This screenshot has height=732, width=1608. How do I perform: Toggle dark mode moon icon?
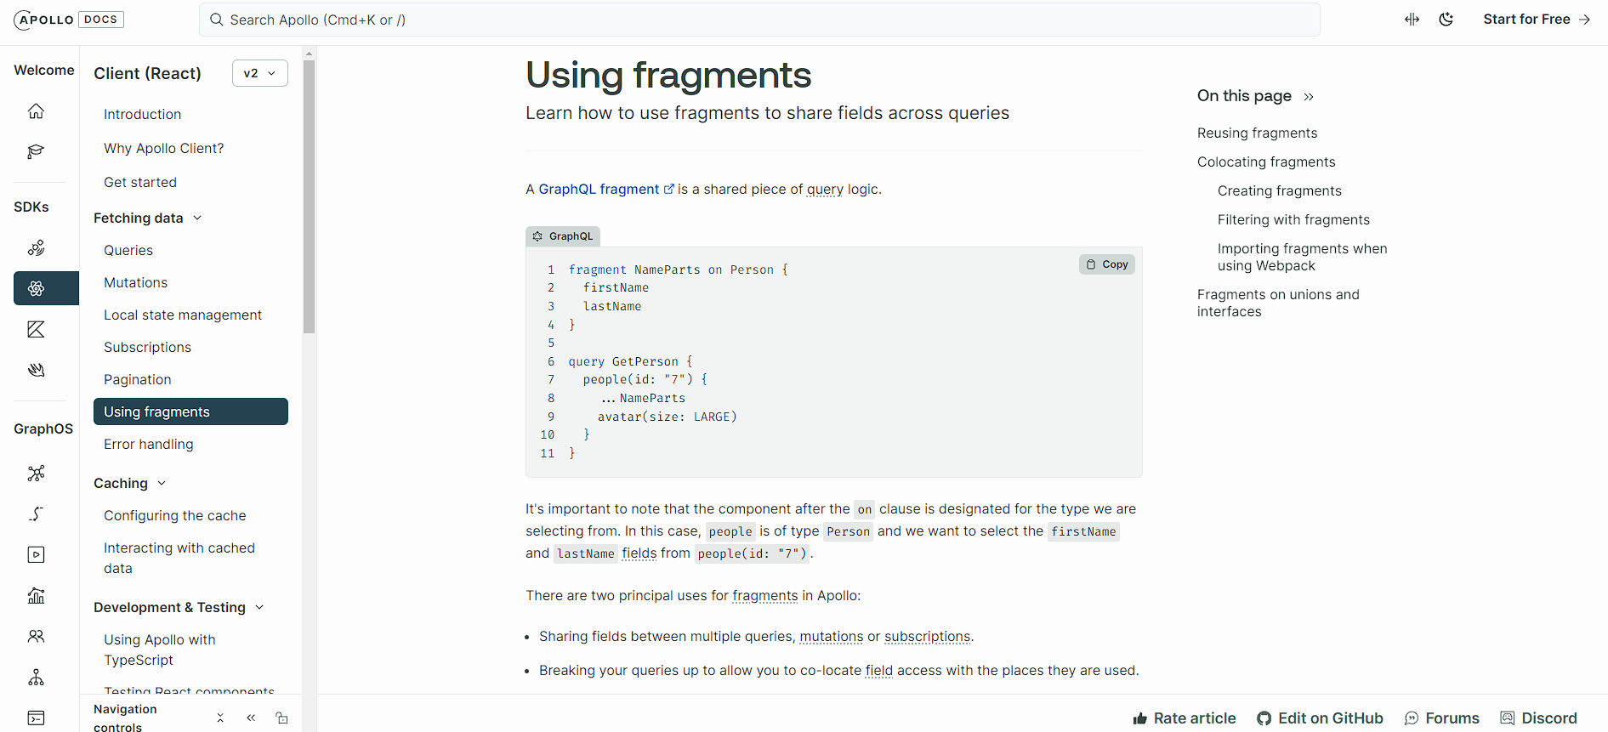coord(1446,20)
